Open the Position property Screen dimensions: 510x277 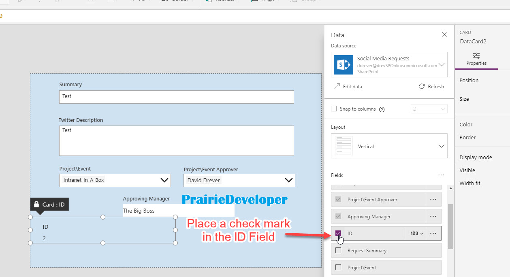(x=469, y=81)
